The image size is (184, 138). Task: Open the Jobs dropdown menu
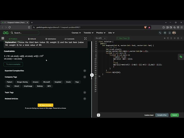coord(111,33)
